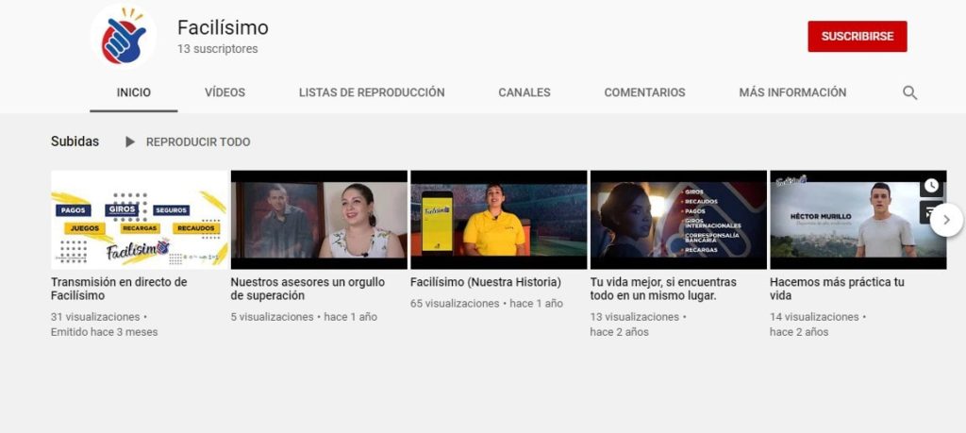This screenshot has width=966, height=433.
Task: Open Tu vida mejor video thumbnail
Action: point(678,220)
